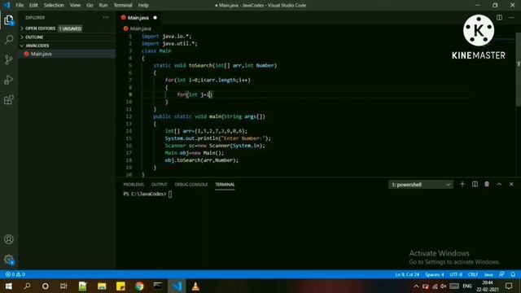The image size is (521, 293).
Task: Switch to the Output panel tab
Action: 160,185
